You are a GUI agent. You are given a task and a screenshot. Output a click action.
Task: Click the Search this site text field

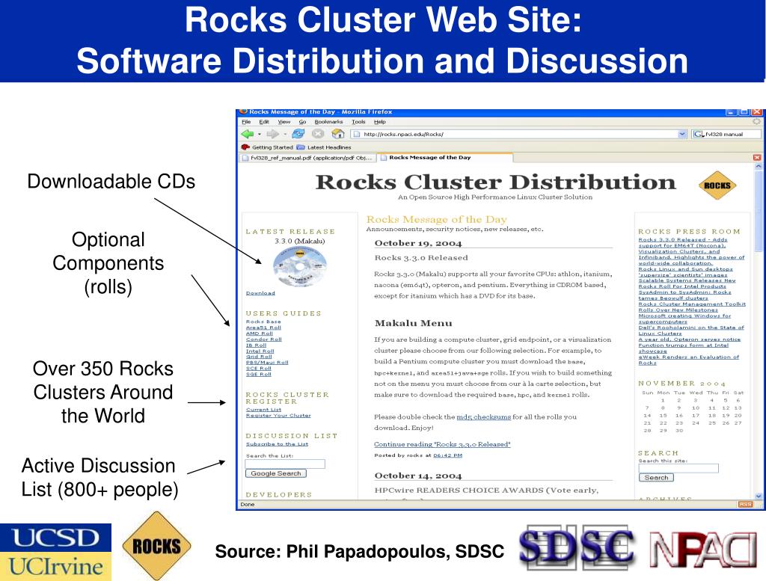point(678,469)
